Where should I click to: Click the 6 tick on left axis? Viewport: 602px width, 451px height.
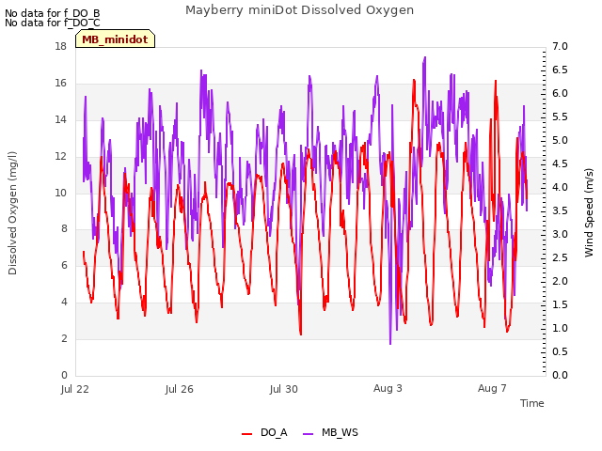tap(64, 265)
